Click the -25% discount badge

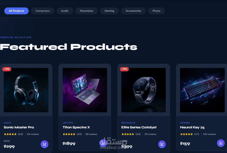pyautogui.click(x=7, y=69)
